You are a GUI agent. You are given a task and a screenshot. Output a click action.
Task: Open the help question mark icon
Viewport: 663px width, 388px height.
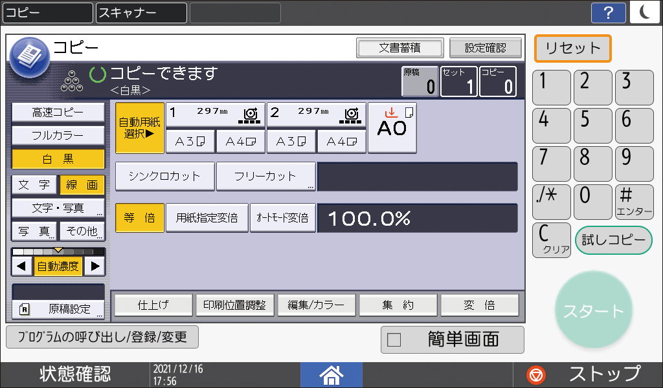pos(609,12)
